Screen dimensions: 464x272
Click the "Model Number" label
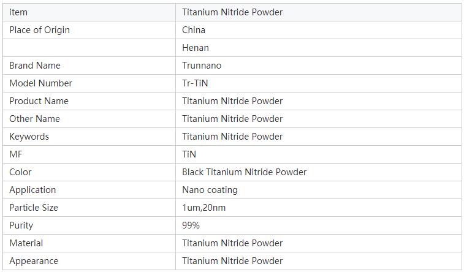click(40, 83)
